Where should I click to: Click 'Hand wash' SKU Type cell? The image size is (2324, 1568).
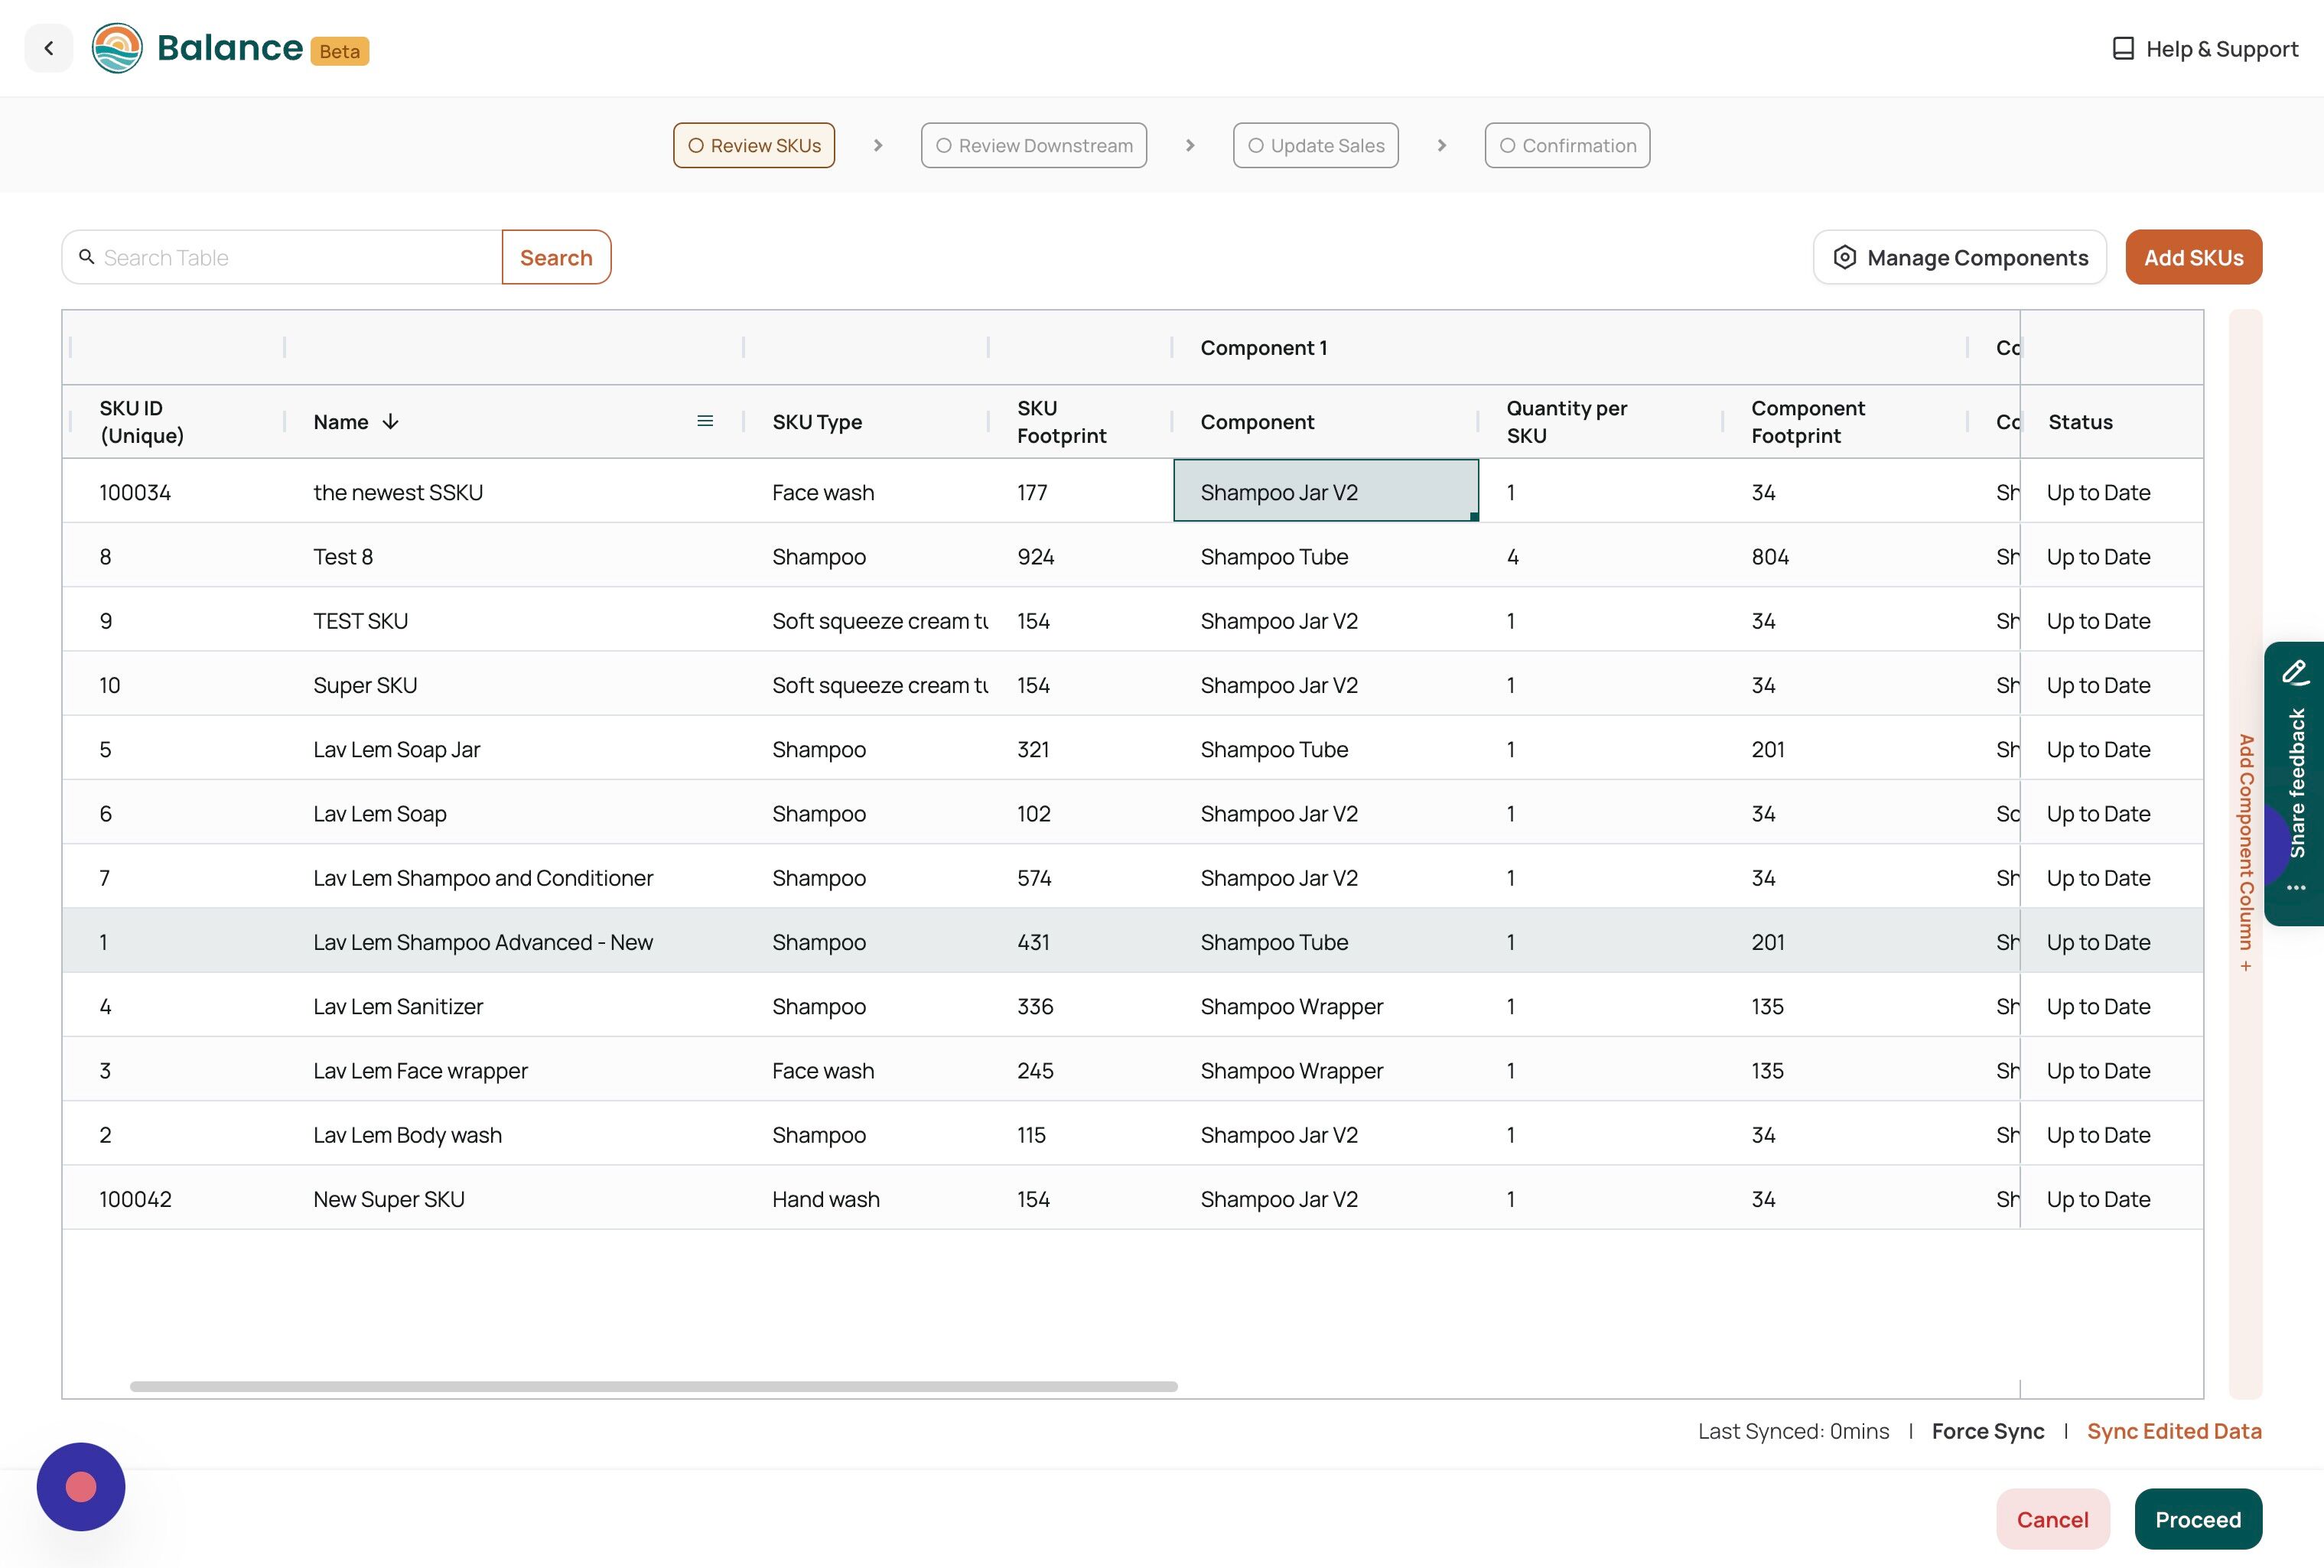[x=866, y=1198]
